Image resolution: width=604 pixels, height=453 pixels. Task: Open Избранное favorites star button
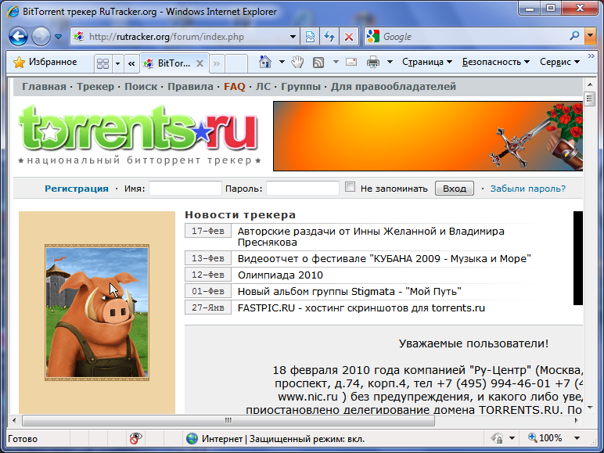[x=45, y=62]
